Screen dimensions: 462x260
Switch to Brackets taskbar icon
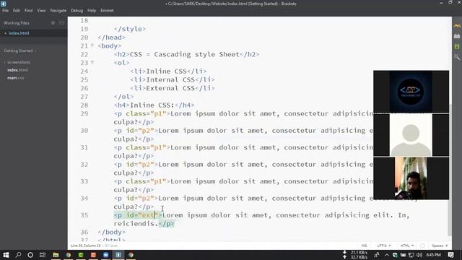(118, 255)
